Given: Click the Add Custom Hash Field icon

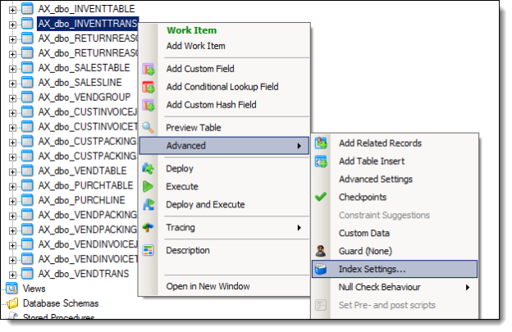Looking at the screenshot, I should (x=149, y=105).
